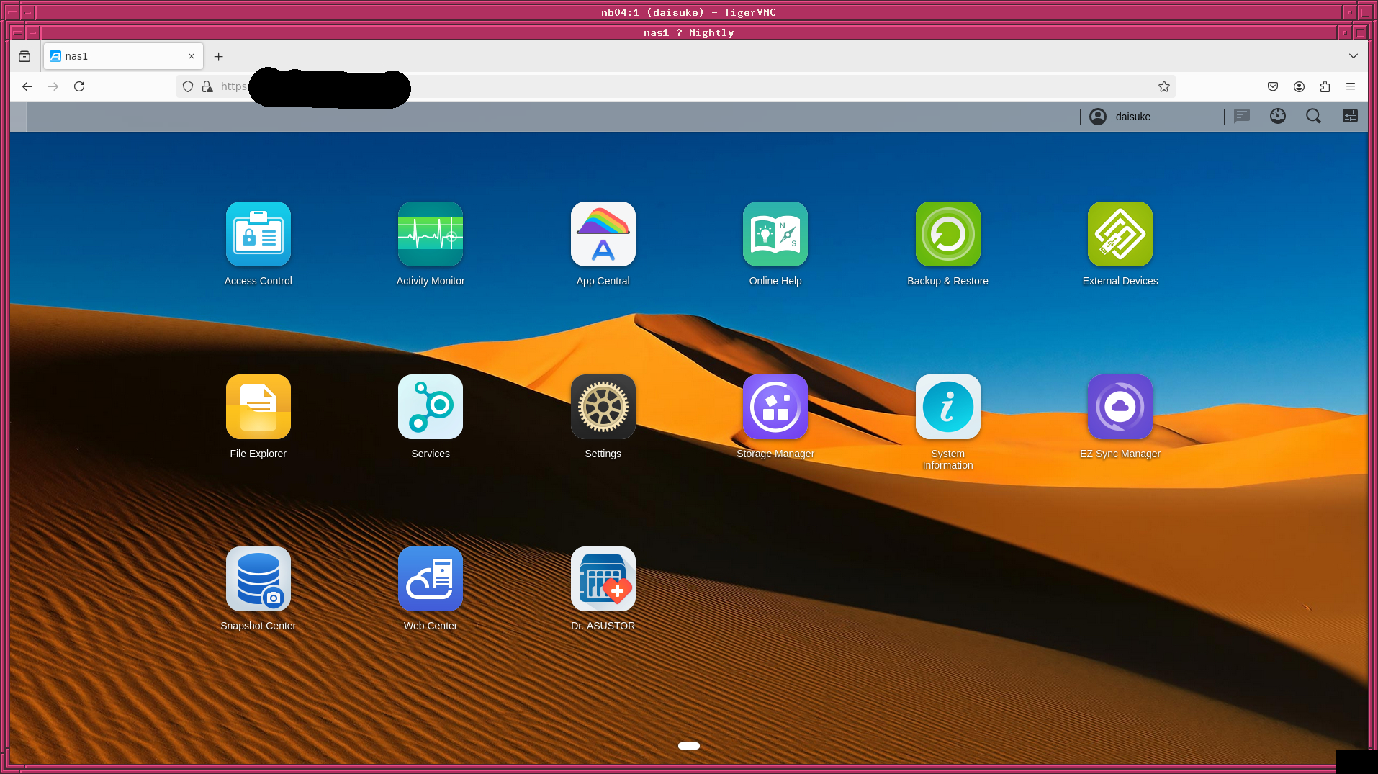The width and height of the screenshot is (1378, 774).
Task: Expand the browser's list all tabs chevron
Action: 1353,56
